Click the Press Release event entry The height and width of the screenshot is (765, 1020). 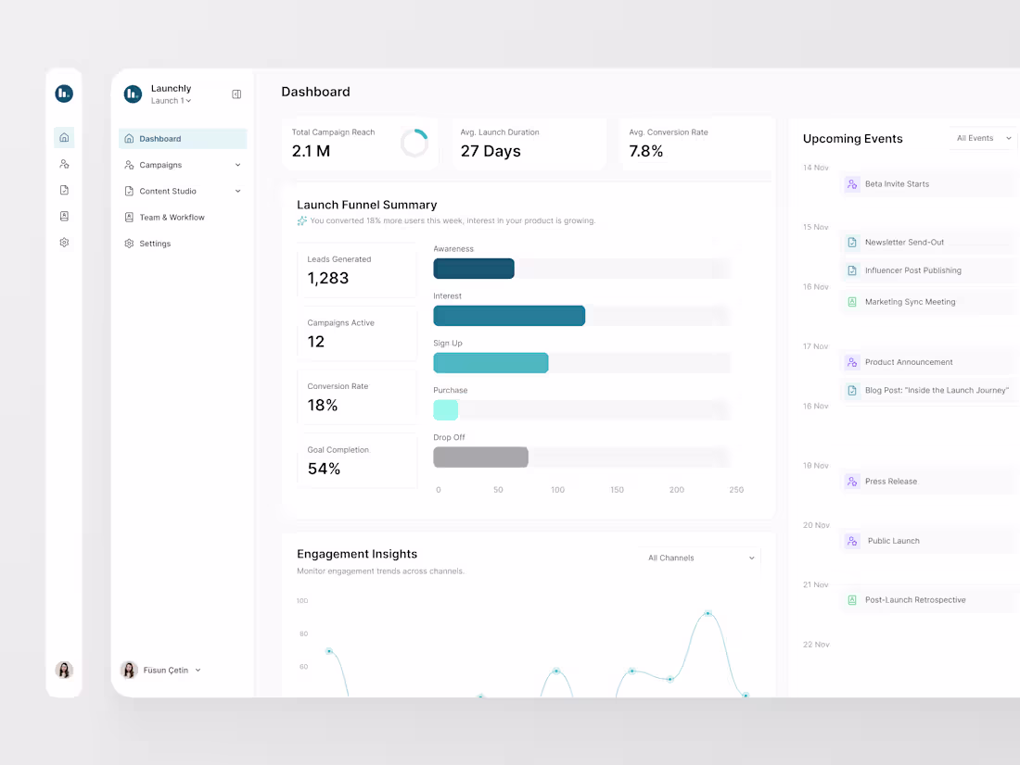(x=890, y=481)
